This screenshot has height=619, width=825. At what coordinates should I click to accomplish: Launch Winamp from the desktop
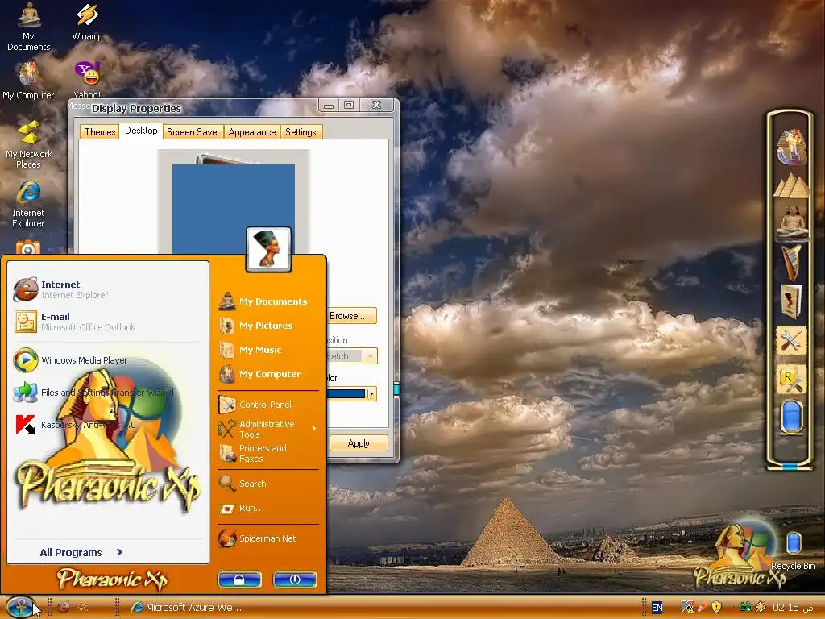[x=87, y=22]
